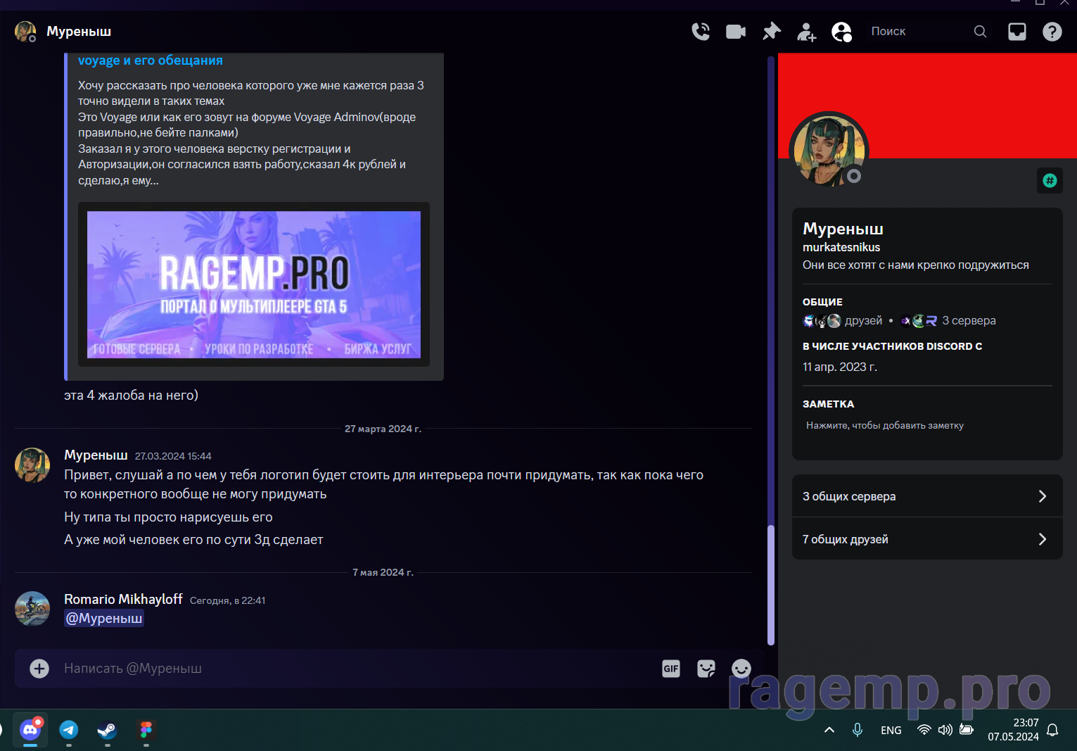This screenshot has width=1077, height=751.
Task: Click the chat scrollbar thumb
Action: coord(771,585)
